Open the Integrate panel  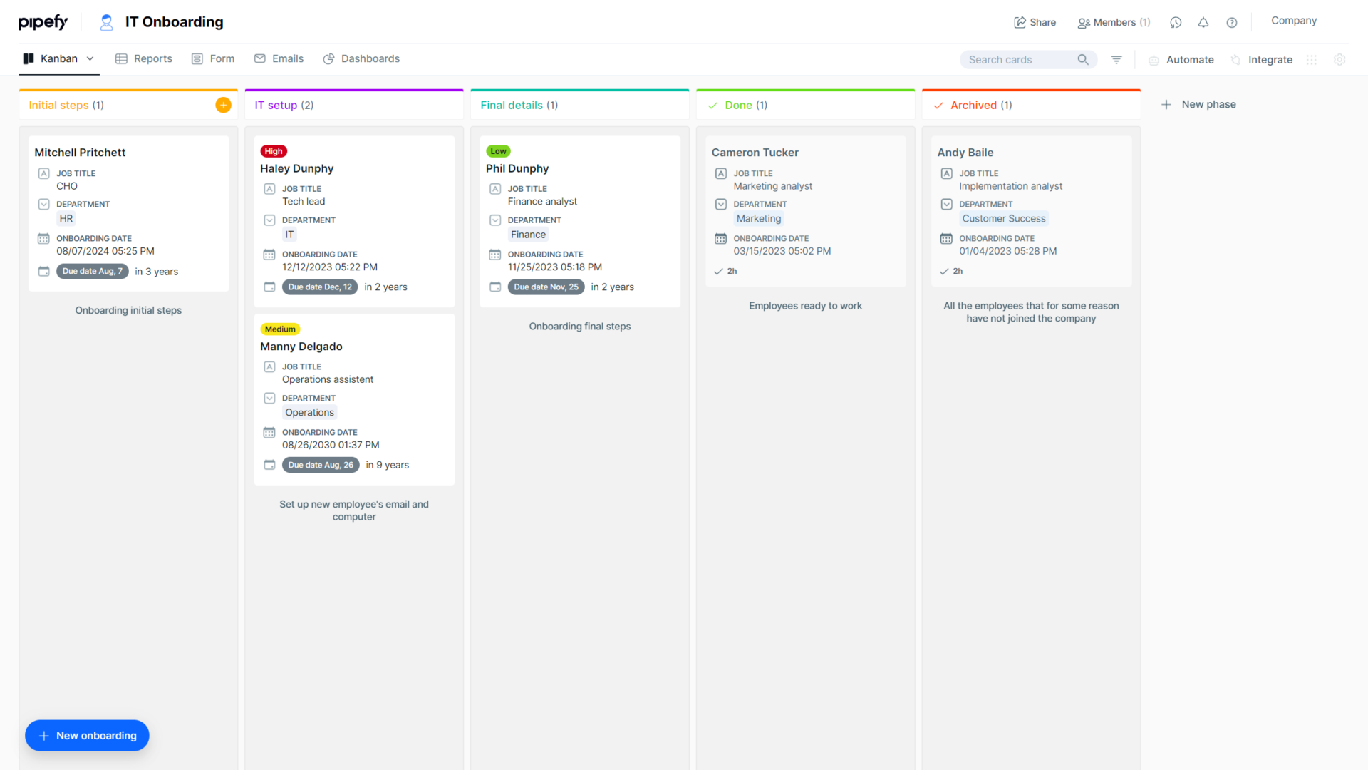[x=1262, y=59]
